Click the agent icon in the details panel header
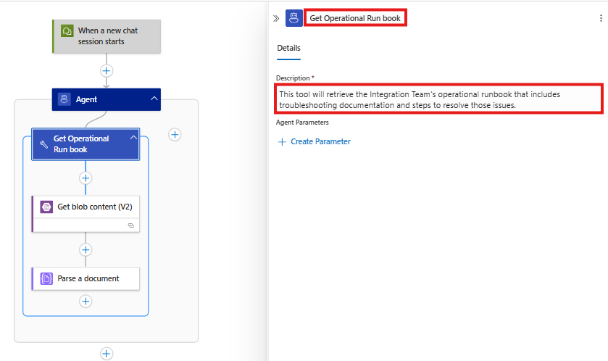Viewport: 608px width, 361px height. 294,18
